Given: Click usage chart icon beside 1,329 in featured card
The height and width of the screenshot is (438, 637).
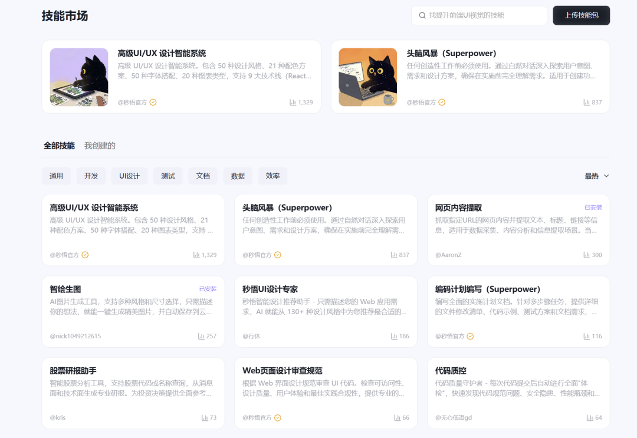Looking at the screenshot, I should coord(293,102).
